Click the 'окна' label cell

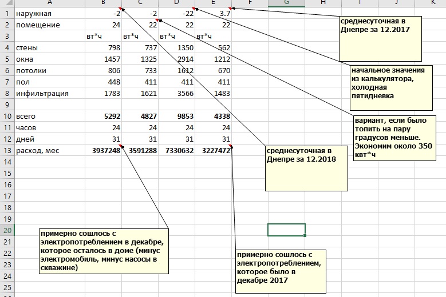point(49,59)
